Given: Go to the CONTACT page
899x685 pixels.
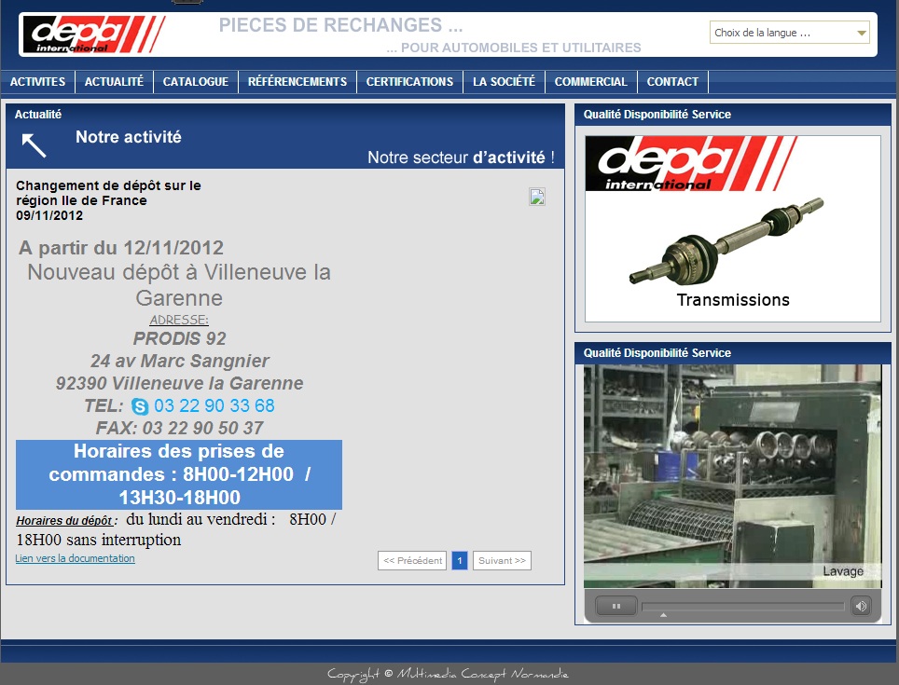Looking at the screenshot, I should [672, 82].
